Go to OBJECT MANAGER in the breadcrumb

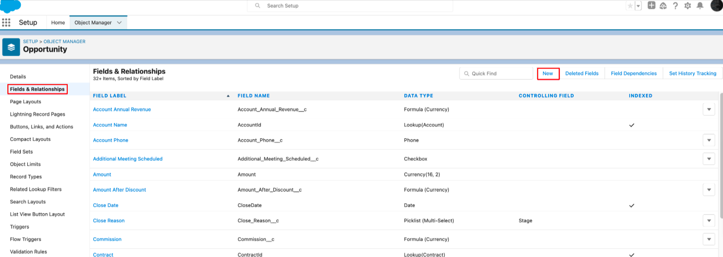click(64, 41)
